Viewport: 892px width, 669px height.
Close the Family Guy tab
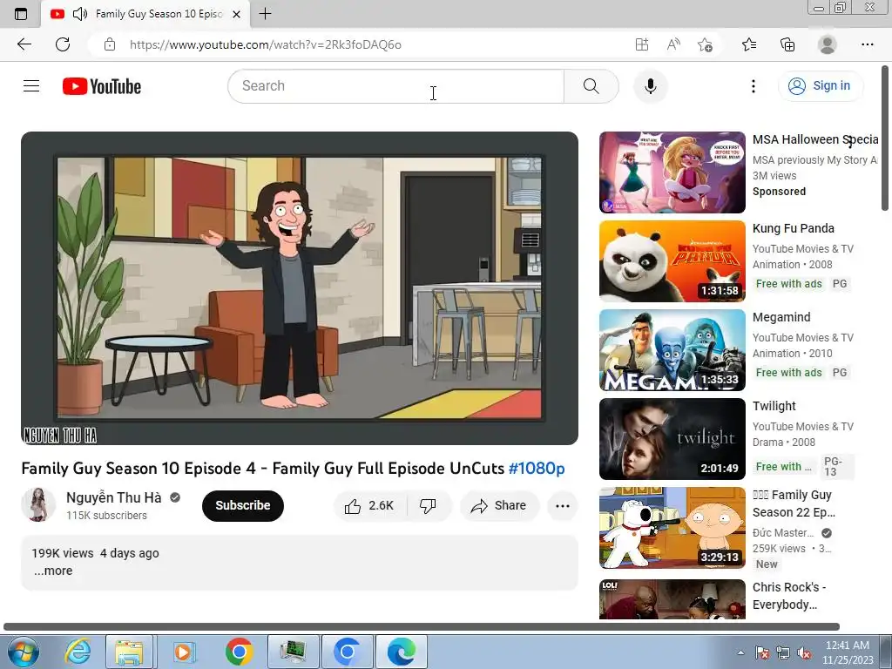(x=237, y=14)
